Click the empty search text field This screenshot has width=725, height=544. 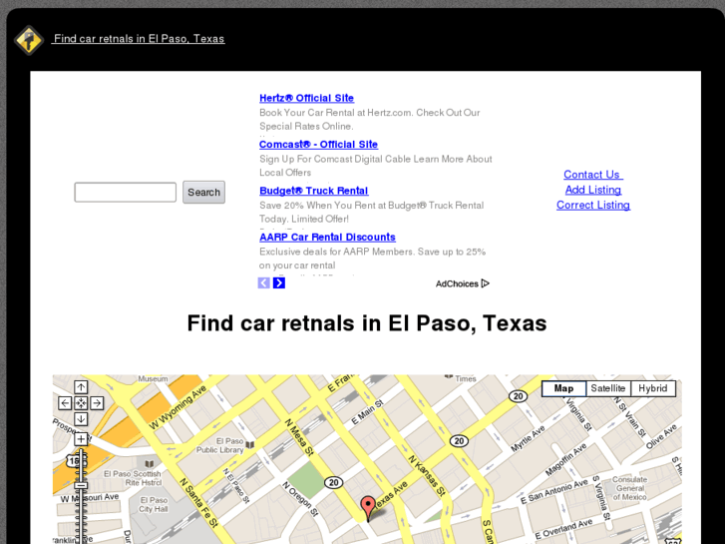[x=126, y=192]
